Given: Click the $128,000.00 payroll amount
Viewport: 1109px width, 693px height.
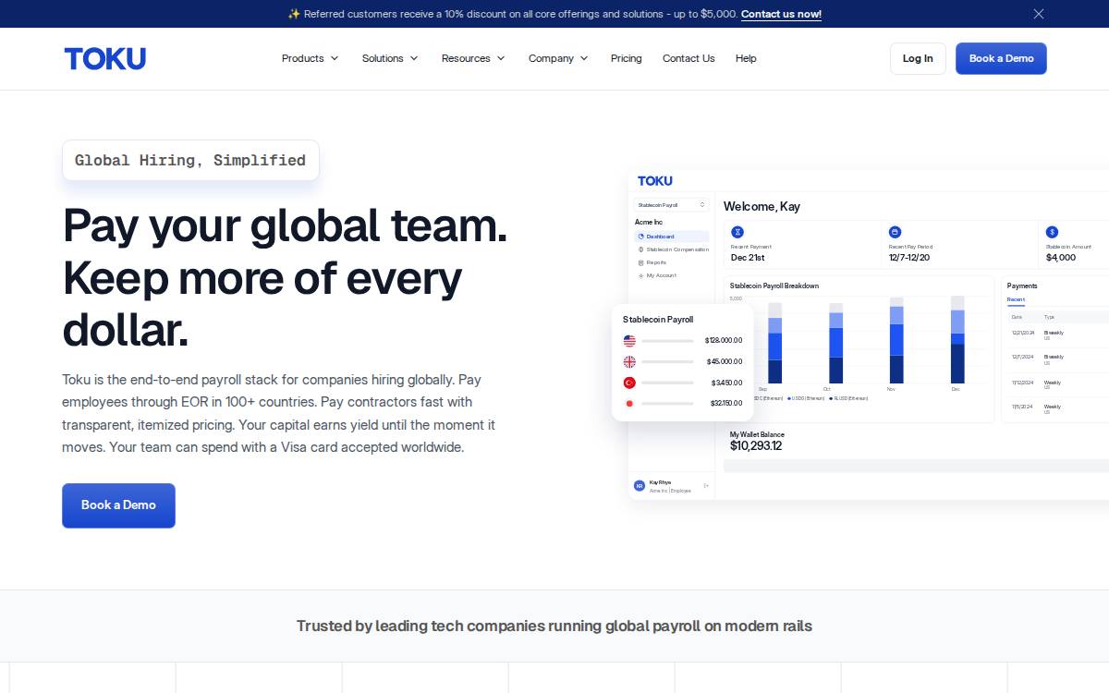Looking at the screenshot, I should [x=724, y=340].
